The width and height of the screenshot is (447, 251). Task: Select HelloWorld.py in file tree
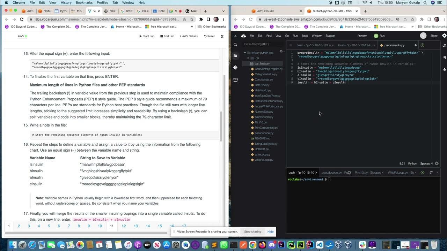(x=263, y=90)
